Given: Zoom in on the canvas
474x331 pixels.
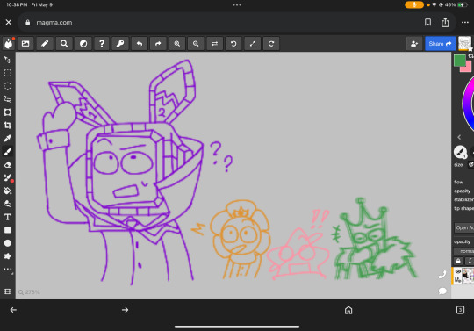Looking at the screenshot, I should pos(177,44).
